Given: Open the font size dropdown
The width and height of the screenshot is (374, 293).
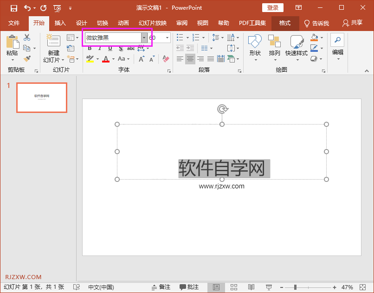Looking at the screenshot, I should 167,37.
